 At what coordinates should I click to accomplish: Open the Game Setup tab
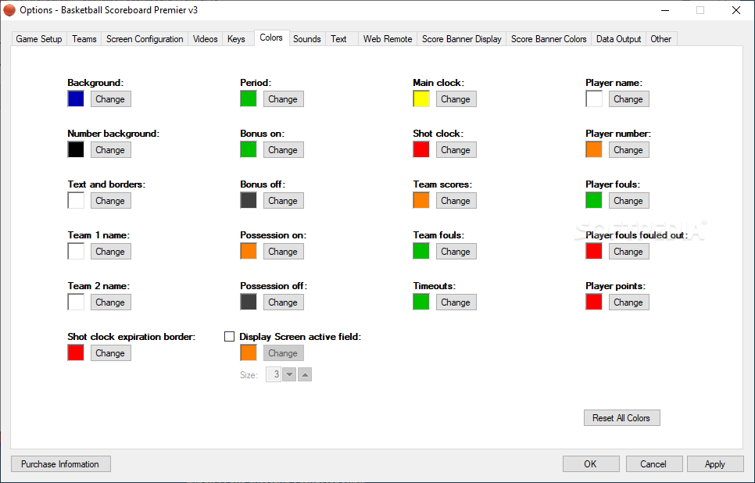point(39,39)
